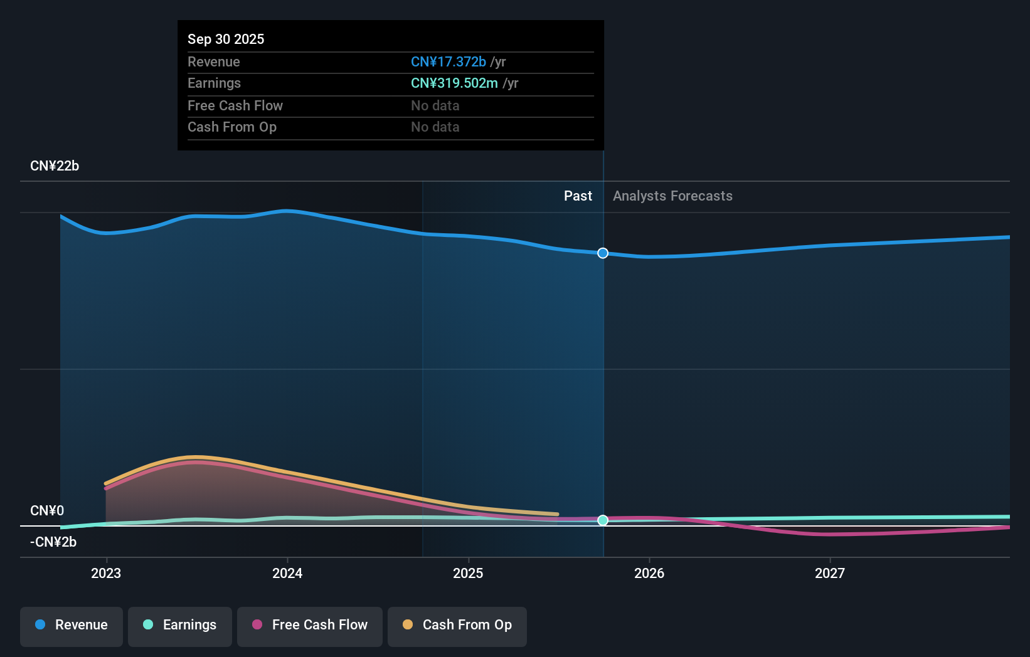Select the Revenue data point marker on blue line
The width and height of the screenshot is (1030, 657).
pos(603,253)
